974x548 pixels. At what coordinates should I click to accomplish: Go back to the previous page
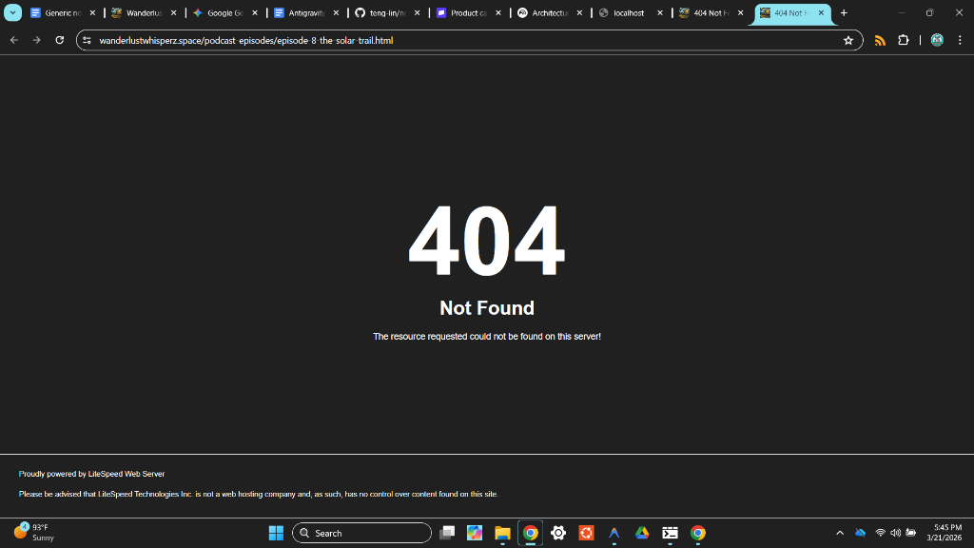(14, 40)
